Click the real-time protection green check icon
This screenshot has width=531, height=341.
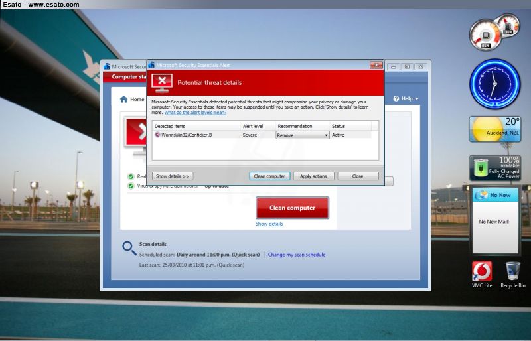pyautogui.click(x=131, y=176)
